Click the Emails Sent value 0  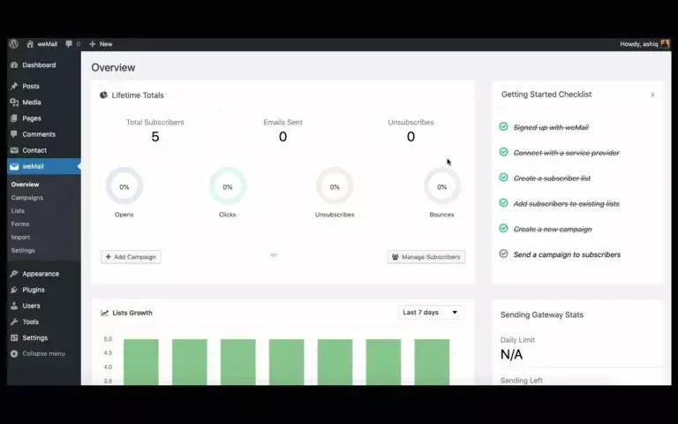point(282,137)
